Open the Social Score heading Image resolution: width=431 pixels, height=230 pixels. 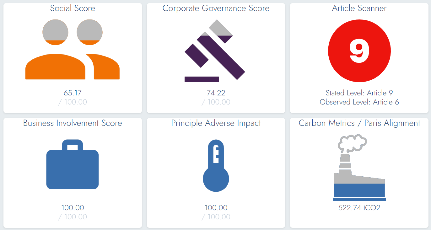(x=73, y=8)
